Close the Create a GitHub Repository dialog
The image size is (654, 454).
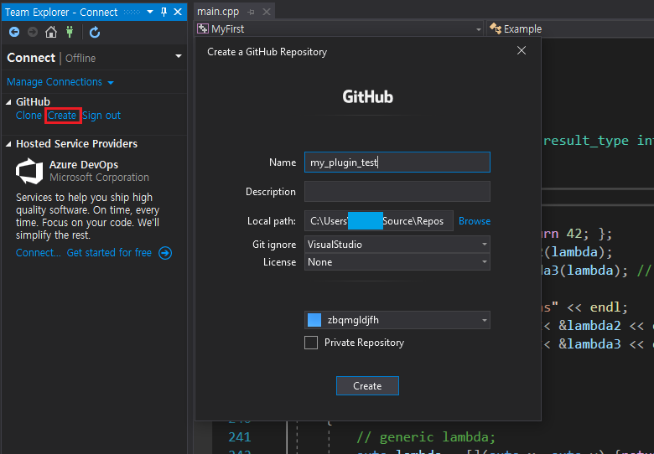pos(522,50)
